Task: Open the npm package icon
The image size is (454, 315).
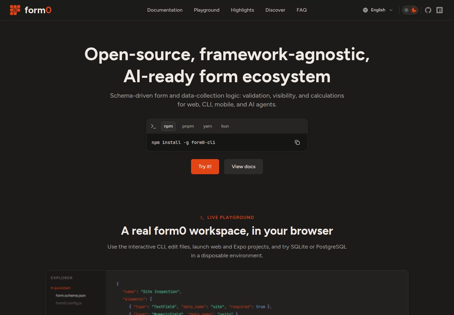Action: (x=439, y=10)
